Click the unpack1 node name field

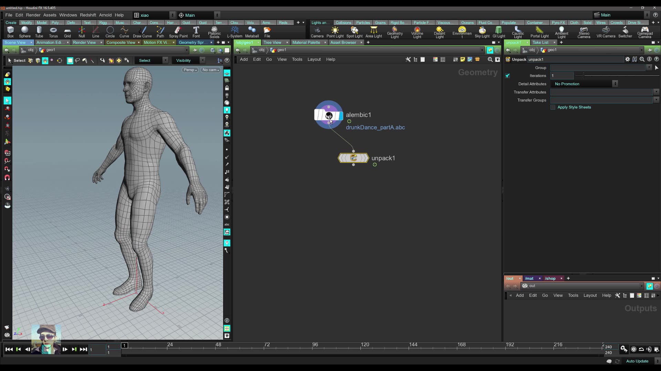(575, 59)
